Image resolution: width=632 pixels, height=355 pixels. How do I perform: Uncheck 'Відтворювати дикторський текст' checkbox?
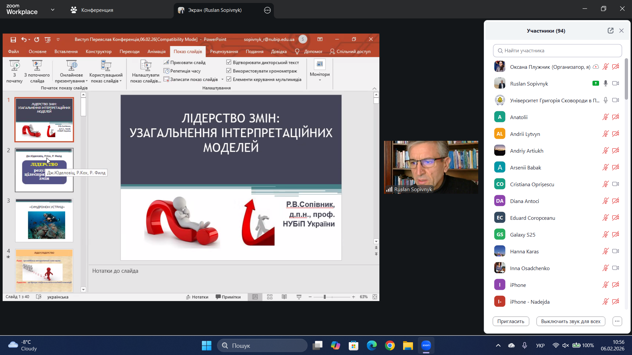pyautogui.click(x=229, y=62)
